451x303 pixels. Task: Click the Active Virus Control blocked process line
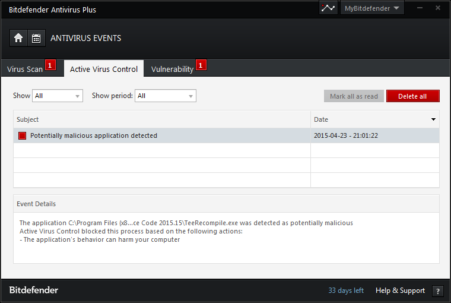pyautogui.click(x=131, y=231)
